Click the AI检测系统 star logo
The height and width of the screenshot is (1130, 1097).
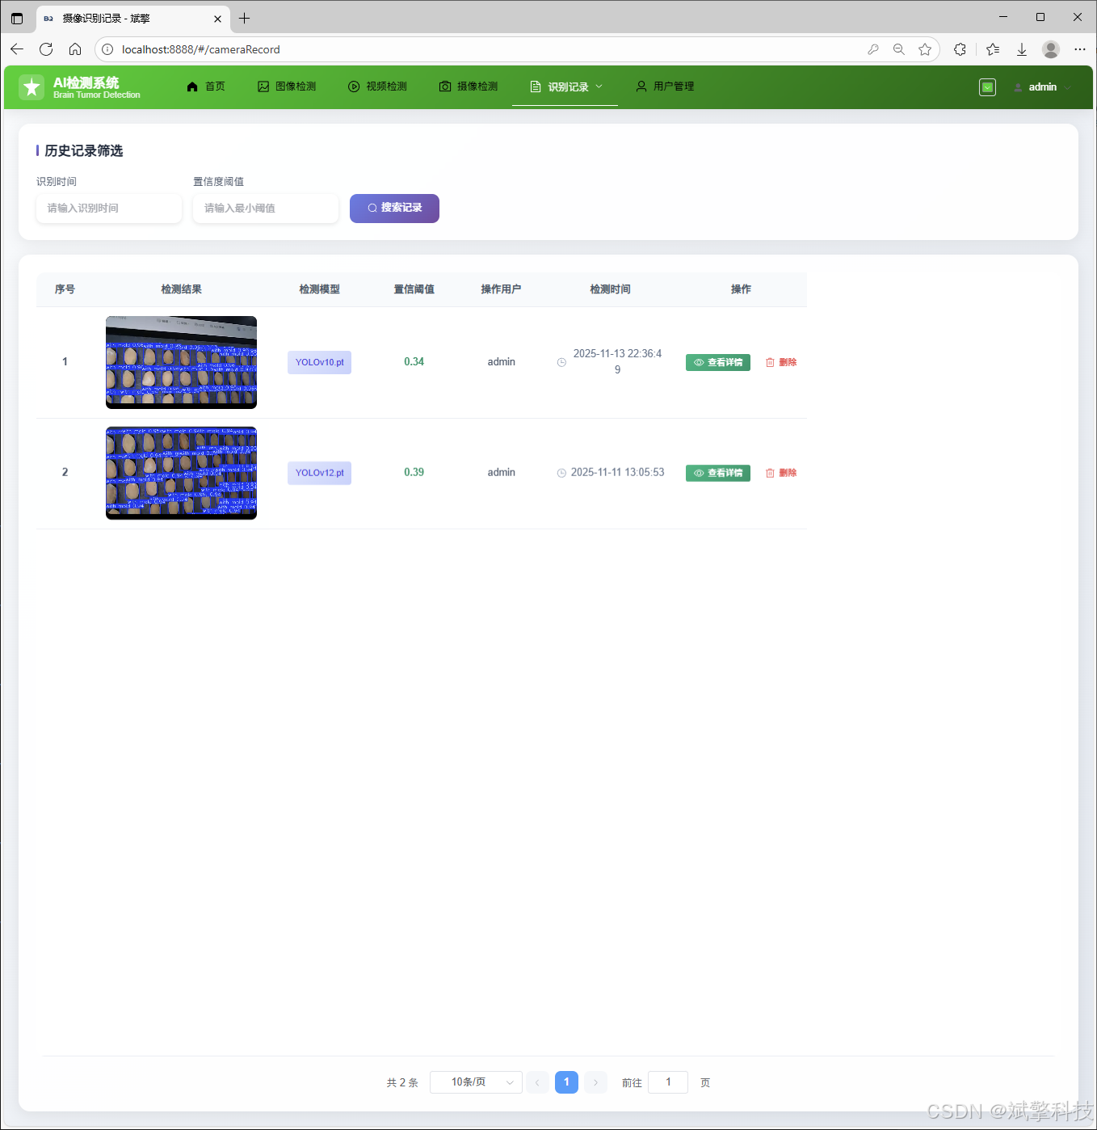[32, 86]
